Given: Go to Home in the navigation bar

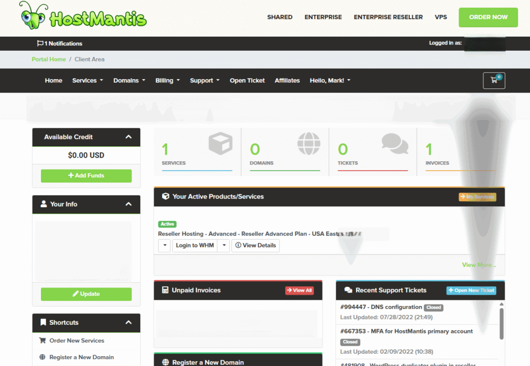Looking at the screenshot, I should coord(53,80).
